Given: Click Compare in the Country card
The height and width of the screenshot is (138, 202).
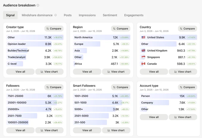Looking at the screenshot, I should pyautogui.click(x=187, y=29).
